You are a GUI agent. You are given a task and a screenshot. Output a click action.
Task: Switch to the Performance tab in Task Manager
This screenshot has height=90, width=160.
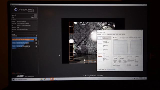tap(104, 34)
